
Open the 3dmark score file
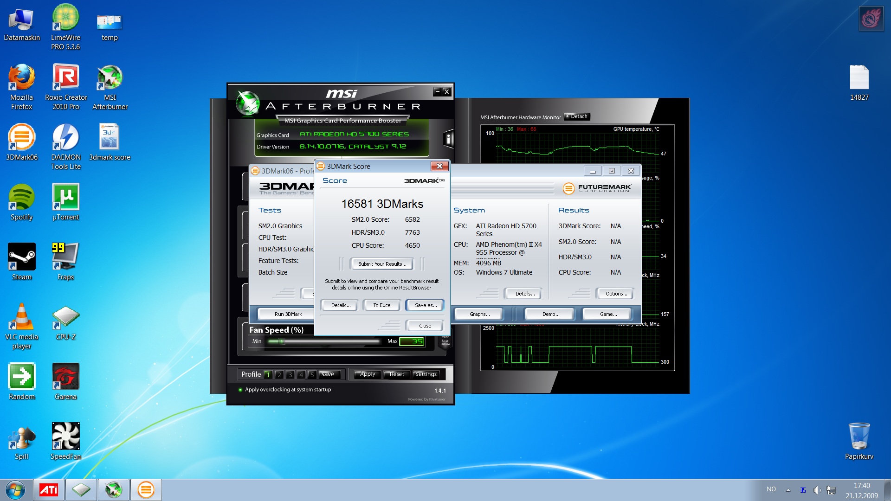tap(110, 142)
